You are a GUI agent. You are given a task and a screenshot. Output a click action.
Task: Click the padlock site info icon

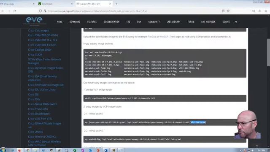point(45,11)
